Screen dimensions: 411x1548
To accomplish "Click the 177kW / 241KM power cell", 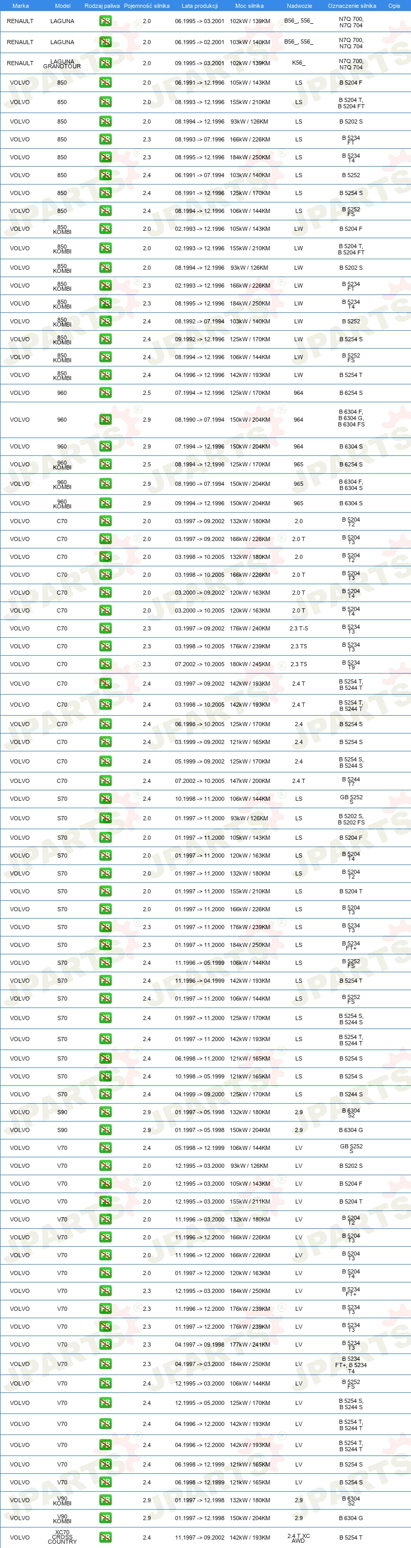I will pos(250,1345).
